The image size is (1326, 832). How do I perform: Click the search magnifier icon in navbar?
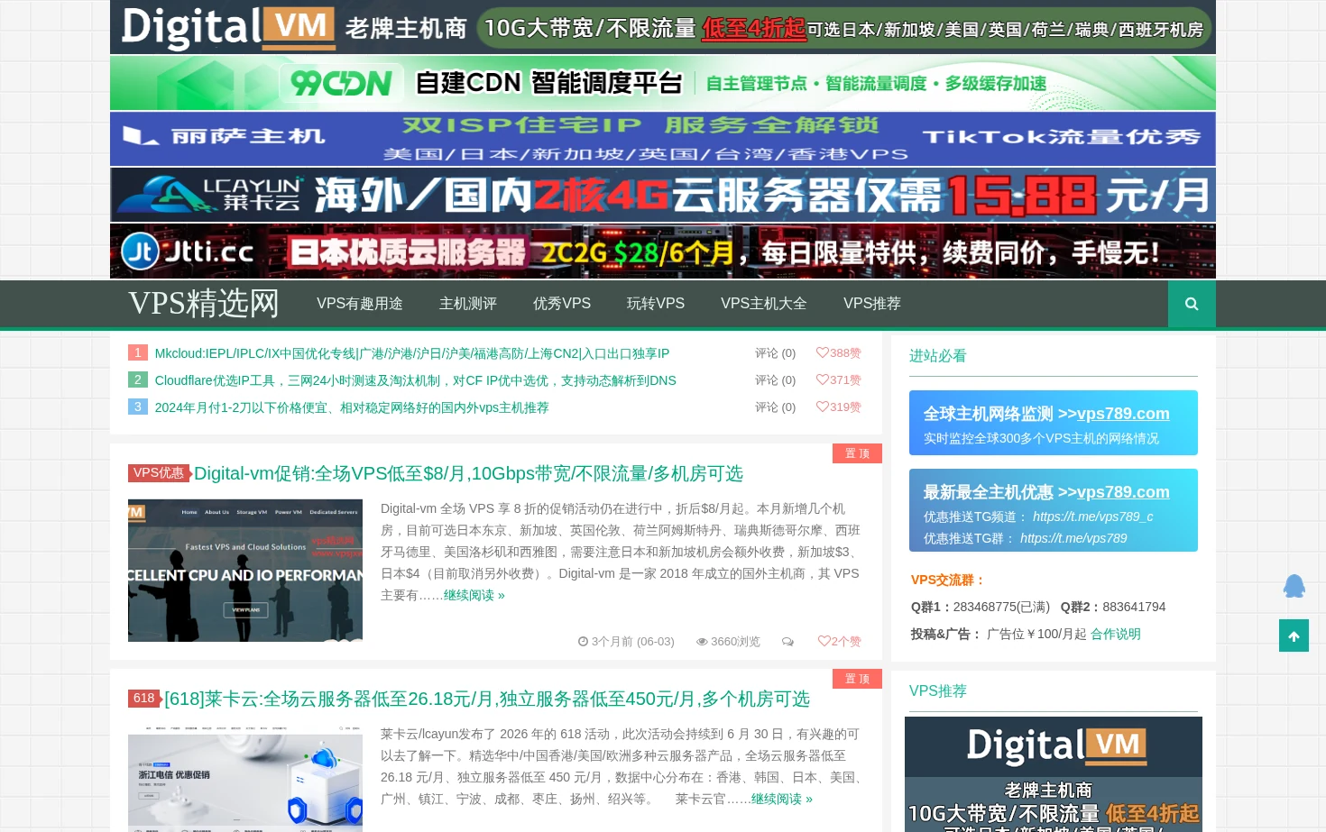point(1192,304)
